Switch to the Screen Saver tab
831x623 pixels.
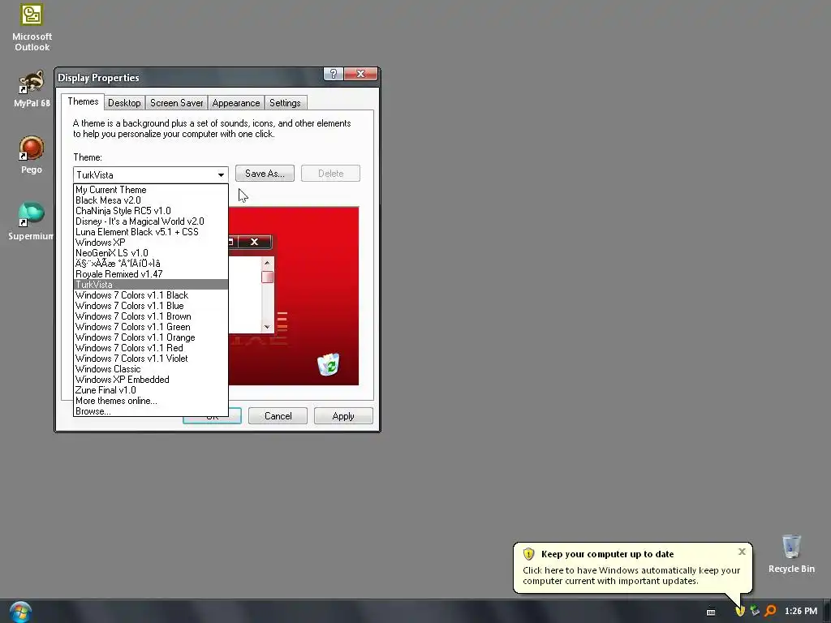pos(176,103)
